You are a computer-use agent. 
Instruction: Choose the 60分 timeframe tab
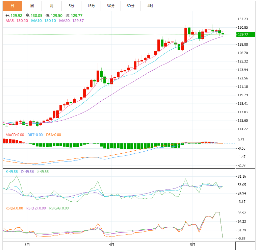point(130,6)
